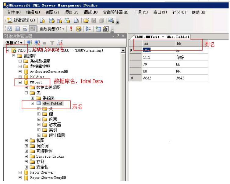Click the bb column header
This screenshot has width=230, height=184.
[x=192, y=44]
